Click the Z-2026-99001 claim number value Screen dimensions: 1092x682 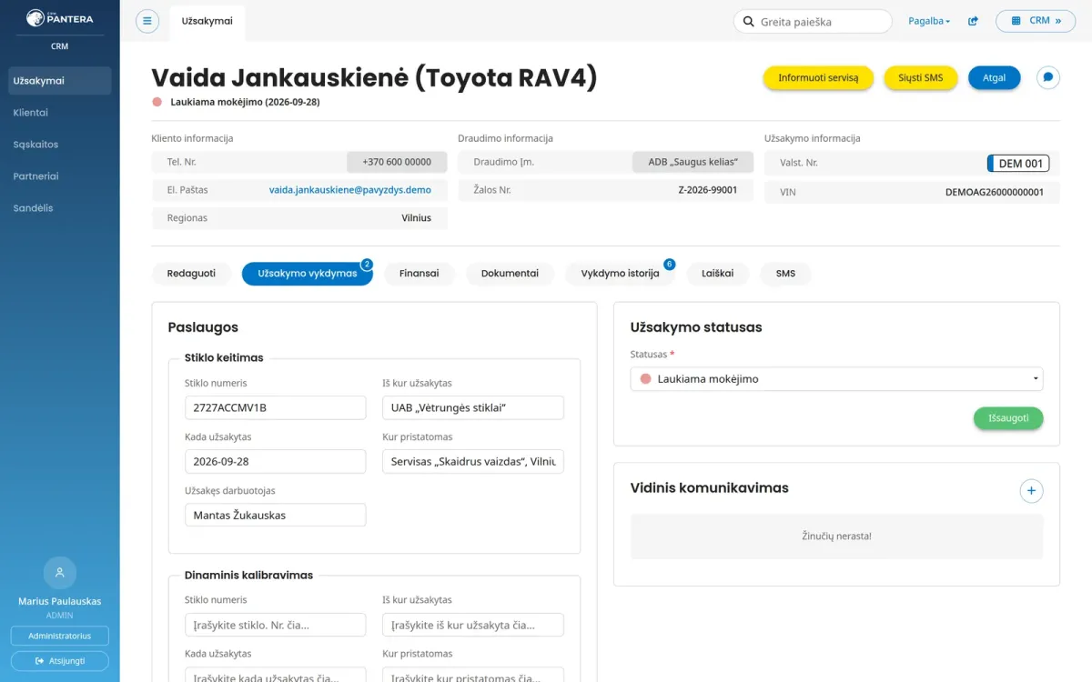[x=708, y=190]
